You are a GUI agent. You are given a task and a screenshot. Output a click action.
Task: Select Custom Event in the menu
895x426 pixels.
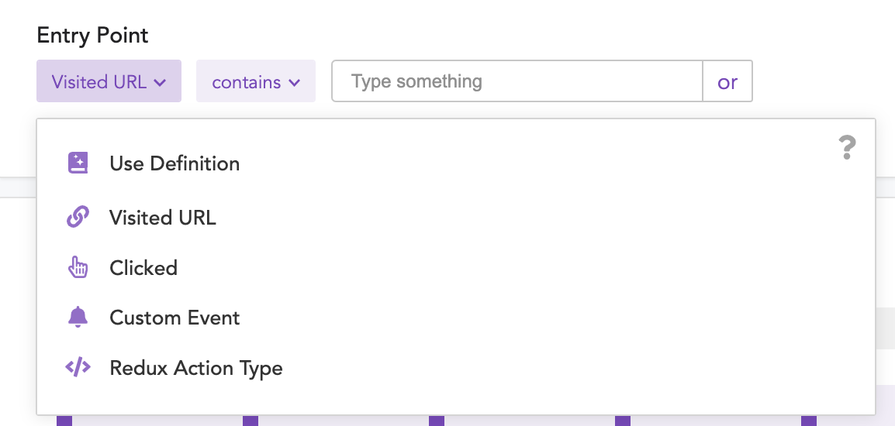coord(175,318)
